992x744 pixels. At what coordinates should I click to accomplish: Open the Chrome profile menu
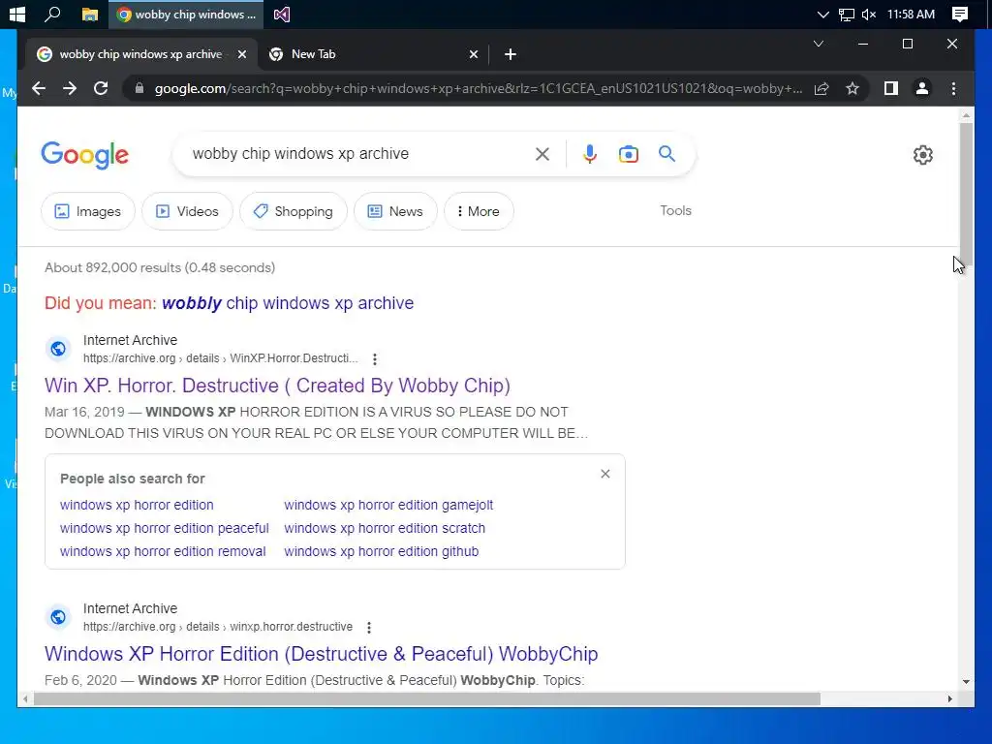[922, 88]
